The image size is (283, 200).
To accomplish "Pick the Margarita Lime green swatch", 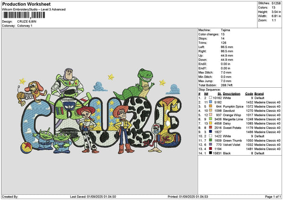I will [x=210, y=119].
